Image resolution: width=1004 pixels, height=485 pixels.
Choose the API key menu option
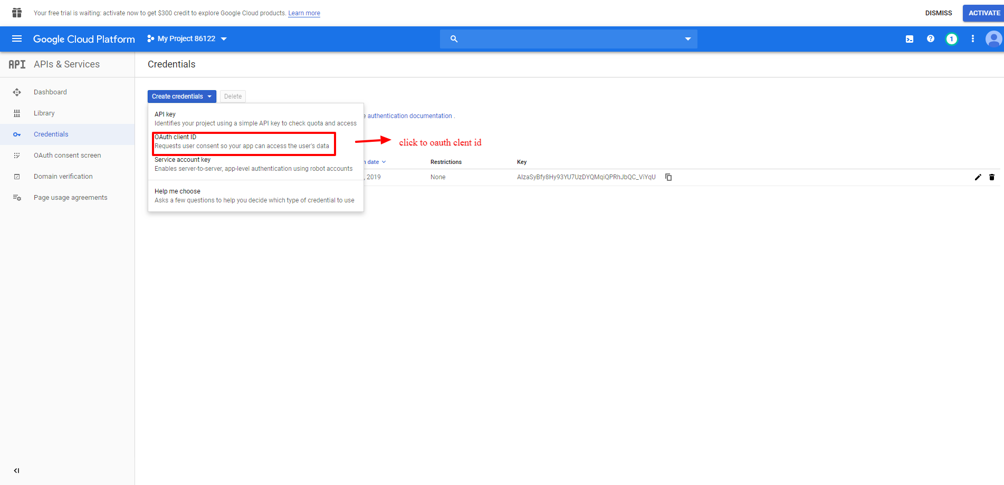pos(255,119)
